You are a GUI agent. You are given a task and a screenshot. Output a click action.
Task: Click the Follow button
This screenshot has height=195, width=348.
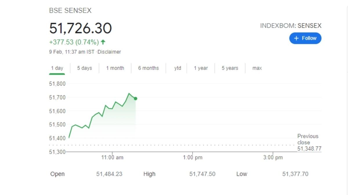point(305,38)
